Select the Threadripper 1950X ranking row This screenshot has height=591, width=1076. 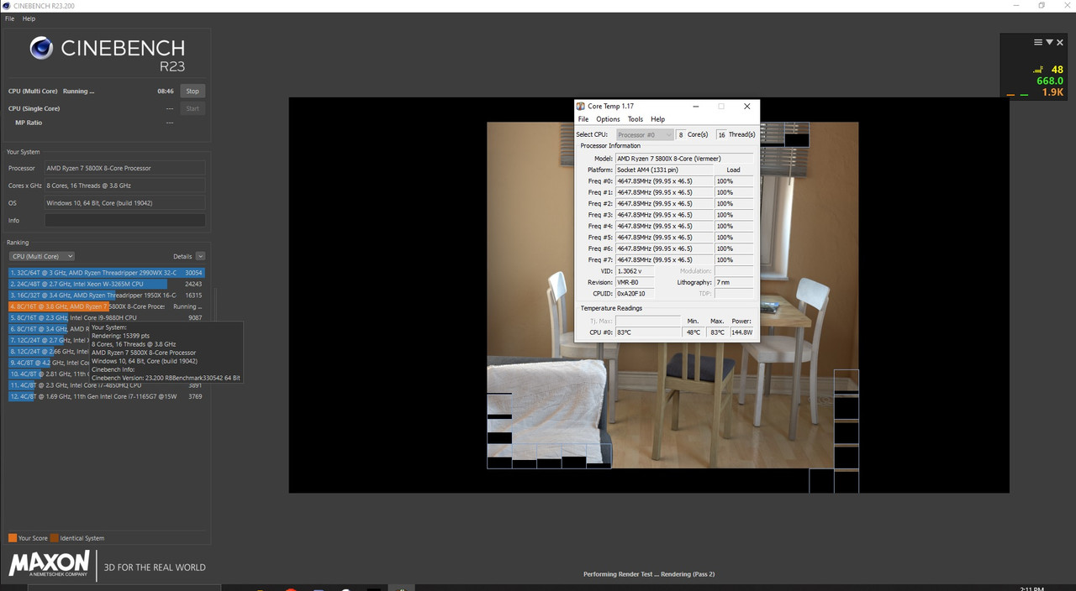(x=107, y=295)
